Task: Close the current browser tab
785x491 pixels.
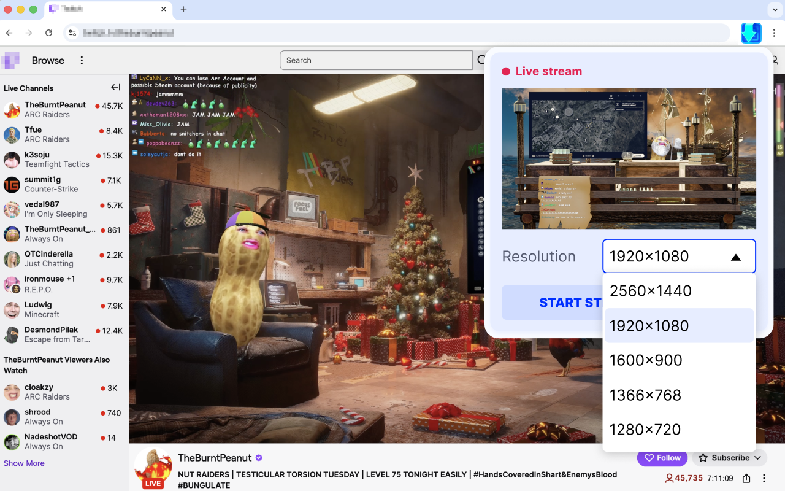Action: (x=164, y=9)
